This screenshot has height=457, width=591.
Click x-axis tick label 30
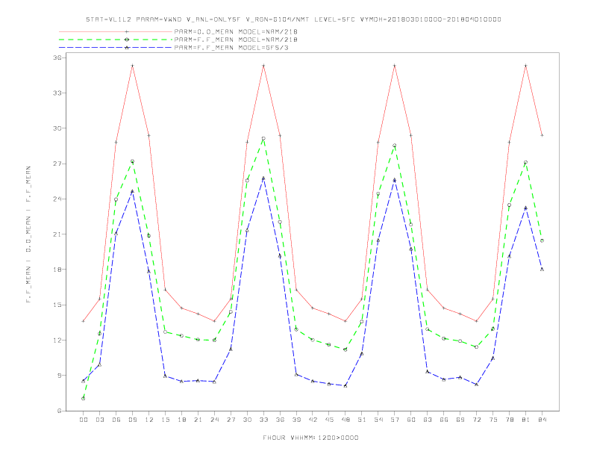pos(247,420)
